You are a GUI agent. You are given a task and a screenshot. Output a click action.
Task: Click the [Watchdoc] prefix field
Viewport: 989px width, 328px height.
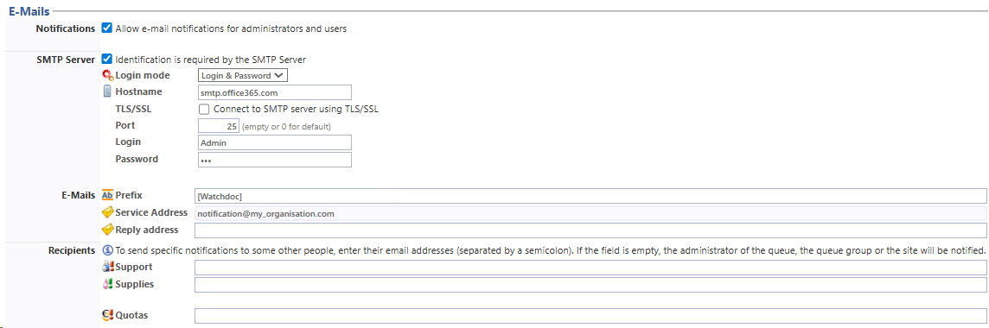point(590,197)
